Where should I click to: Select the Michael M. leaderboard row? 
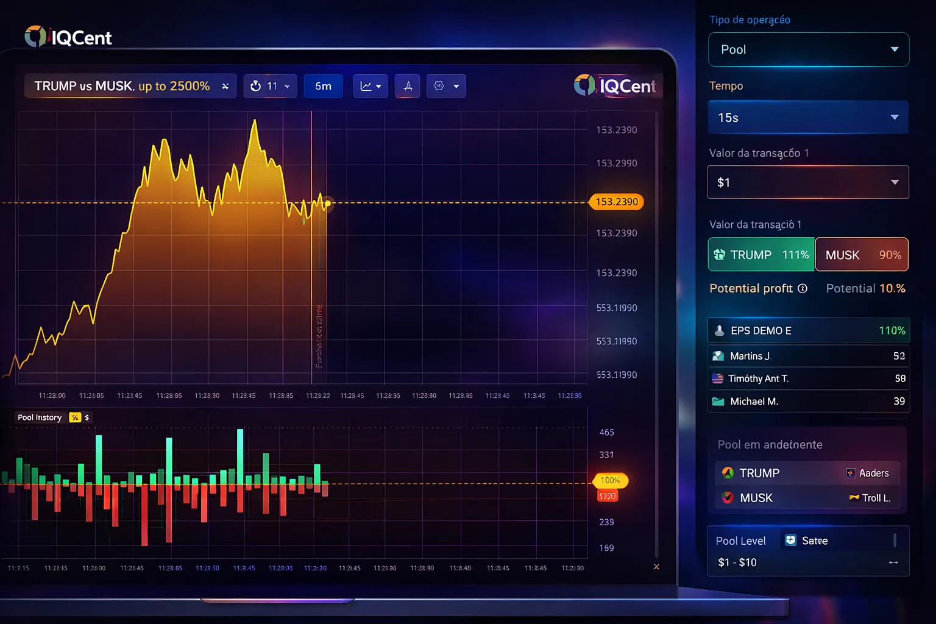tap(809, 401)
